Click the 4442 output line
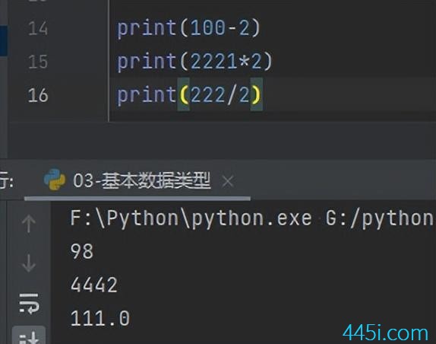The width and height of the screenshot is (436, 344). point(94,285)
